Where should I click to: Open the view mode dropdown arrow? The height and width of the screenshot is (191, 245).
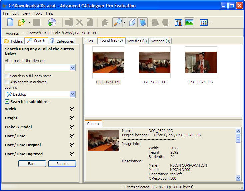211,22
